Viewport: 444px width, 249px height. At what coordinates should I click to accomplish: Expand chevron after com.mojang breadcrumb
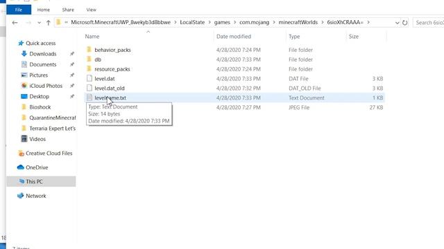(x=274, y=22)
